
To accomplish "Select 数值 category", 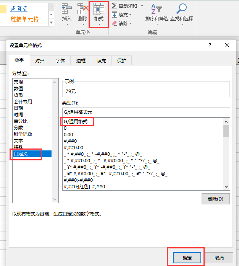I will 32,88.
